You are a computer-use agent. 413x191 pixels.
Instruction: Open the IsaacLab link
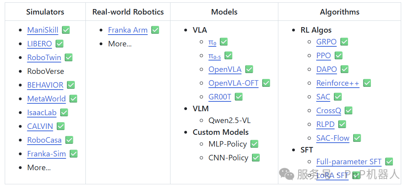pyautogui.click(x=42, y=113)
